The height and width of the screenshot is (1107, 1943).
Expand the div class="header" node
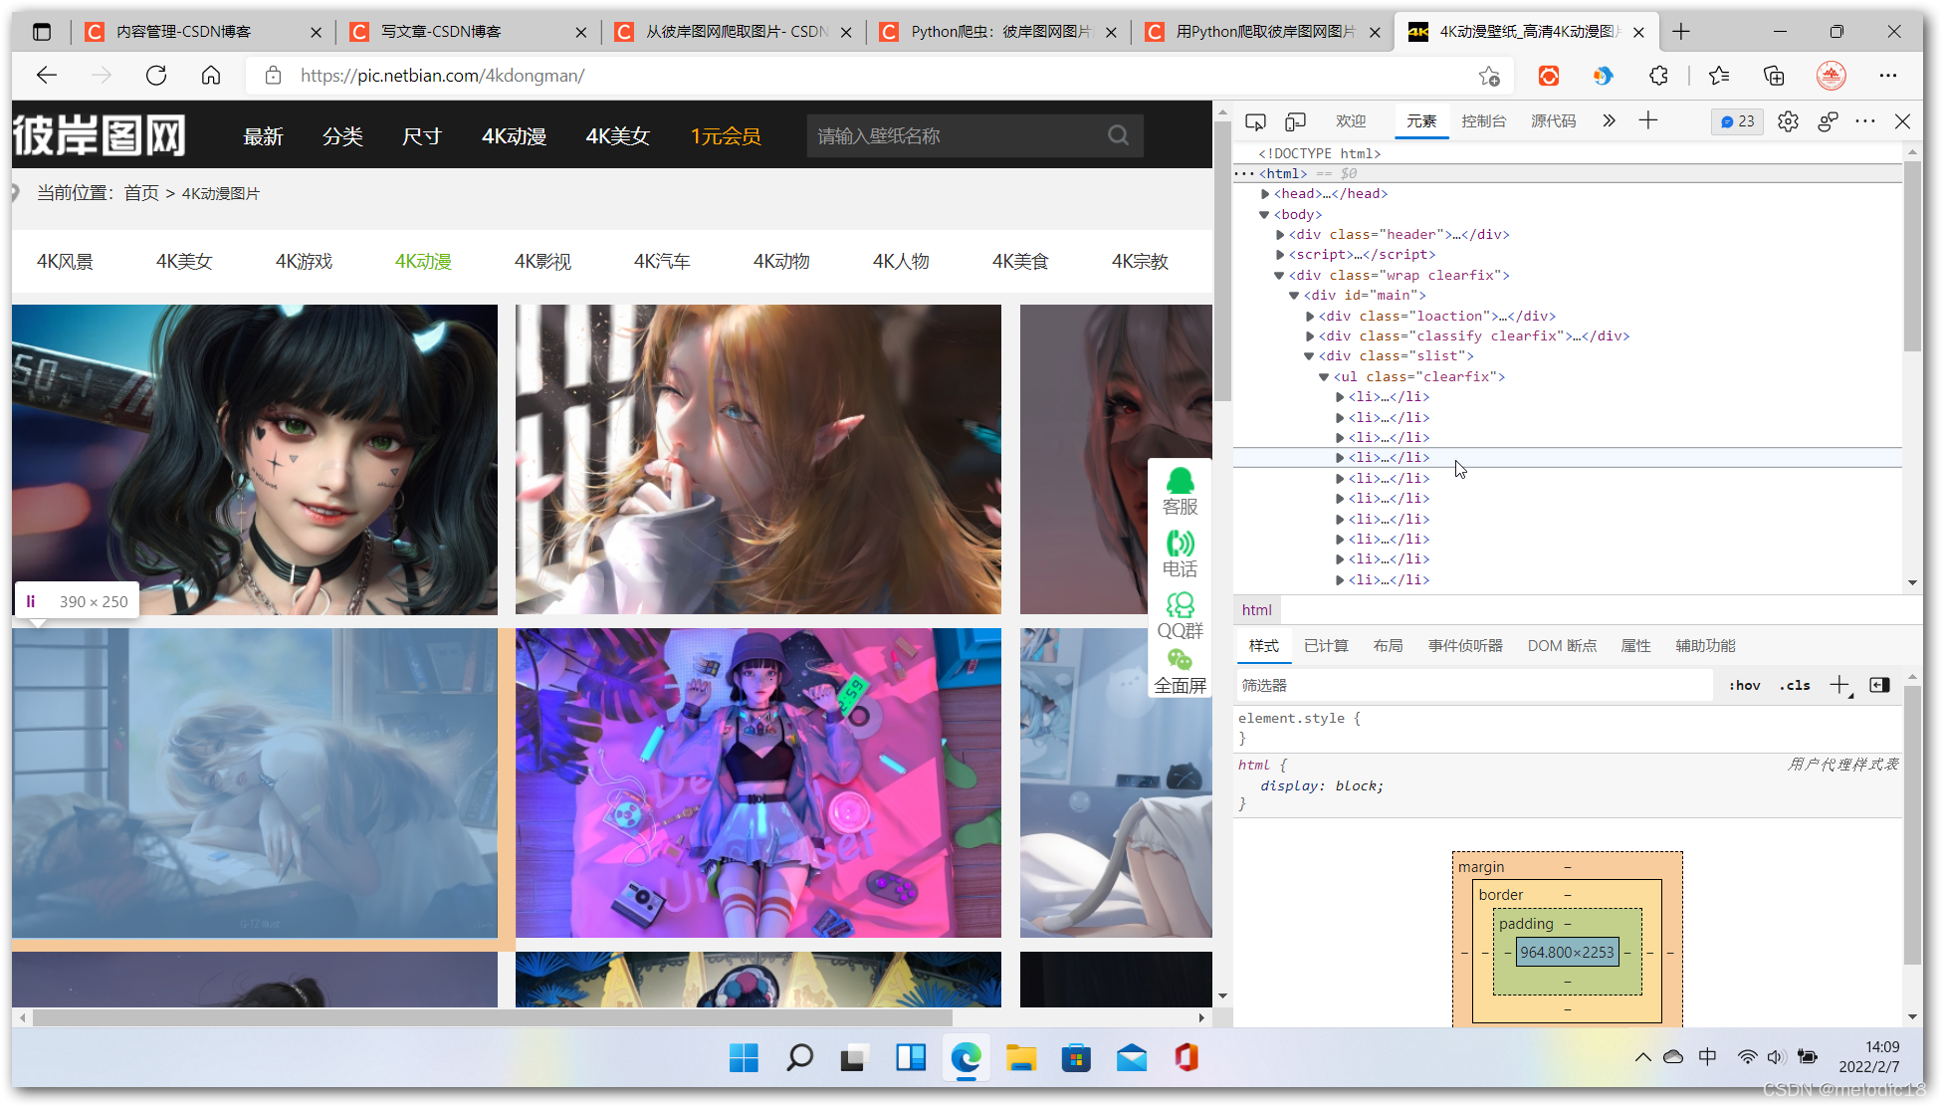(x=1280, y=235)
